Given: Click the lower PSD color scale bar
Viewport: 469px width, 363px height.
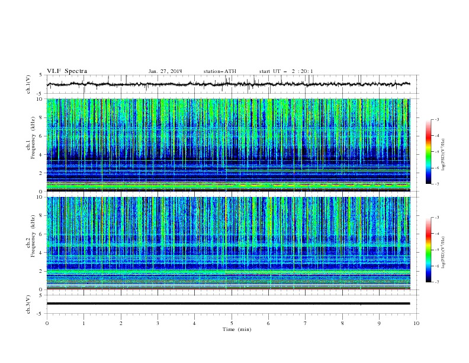Looking at the screenshot, I should [428, 250].
